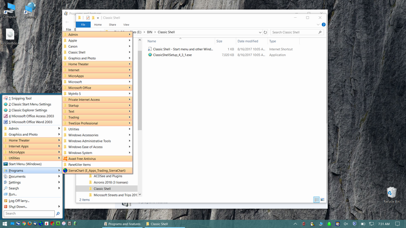The image size is (406, 228).
Task: Click the muted volume tray icon
Action: pyautogui.click(x=346, y=224)
